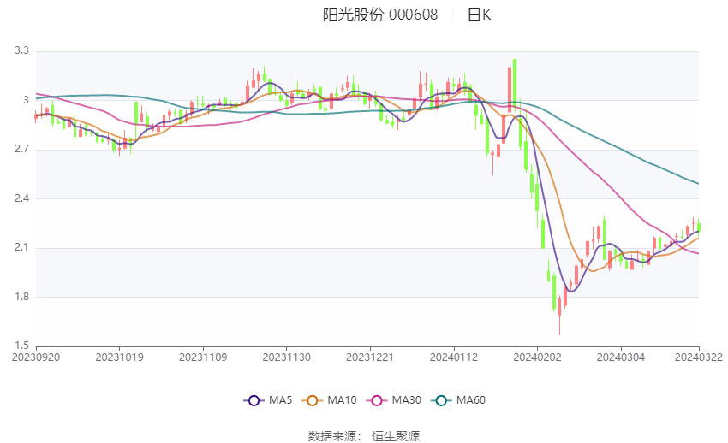Click the 数据来源 恒生聚源 source text

364,436
